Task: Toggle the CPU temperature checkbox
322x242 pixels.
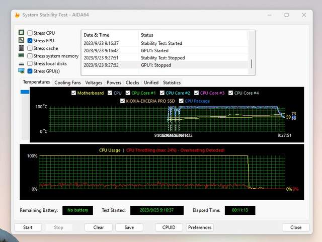Action: (110, 93)
